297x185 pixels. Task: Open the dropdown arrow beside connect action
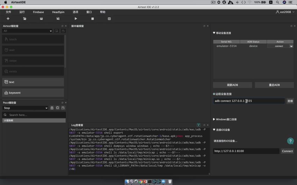(291, 46)
